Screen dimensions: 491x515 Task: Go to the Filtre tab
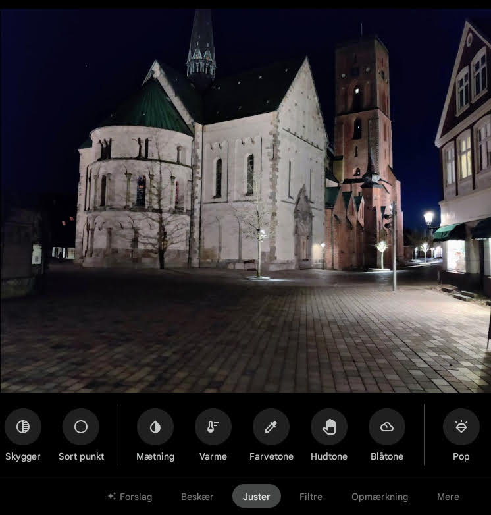click(311, 497)
